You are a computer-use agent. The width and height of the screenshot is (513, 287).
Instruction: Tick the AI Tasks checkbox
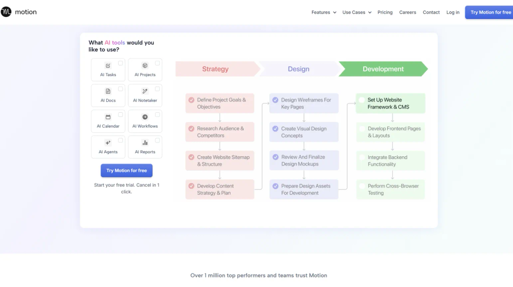tap(121, 63)
